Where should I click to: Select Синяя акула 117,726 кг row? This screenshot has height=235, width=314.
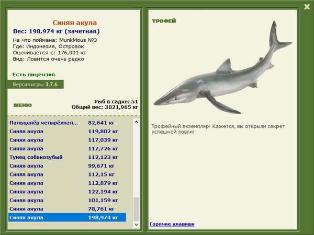click(x=68, y=148)
